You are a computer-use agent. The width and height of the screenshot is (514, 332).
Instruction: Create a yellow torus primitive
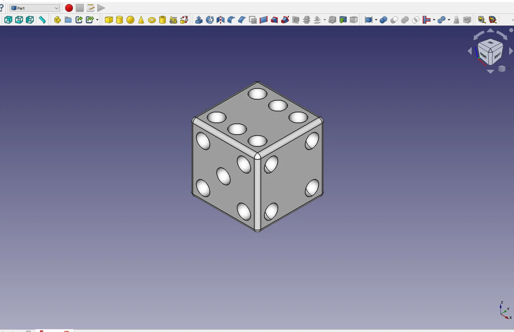(152, 20)
